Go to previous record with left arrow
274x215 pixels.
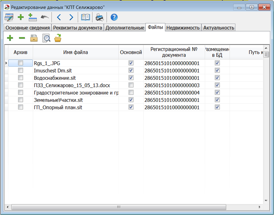coord(59,17)
